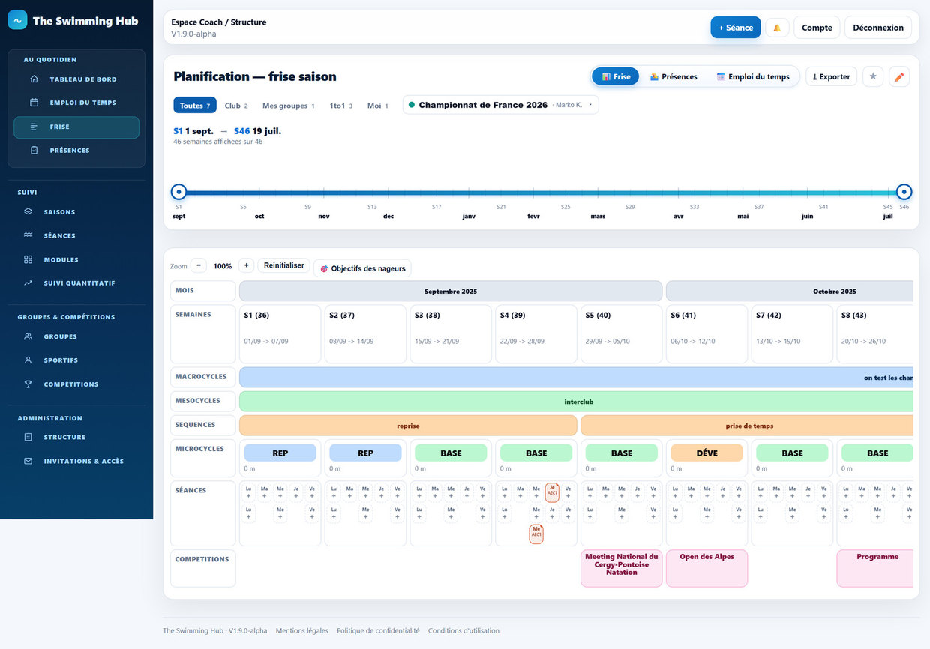The width and height of the screenshot is (930, 649).
Task: Click the left handle of season slider
Action: click(178, 192)
